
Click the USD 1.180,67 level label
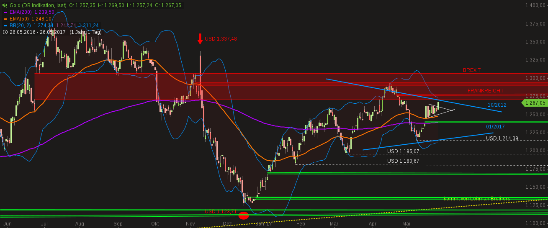pos(403,161)
